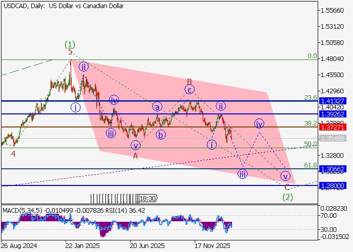Click the circled wave c label below B
Viewport: 353px width, 252px height.
[189, 90]
